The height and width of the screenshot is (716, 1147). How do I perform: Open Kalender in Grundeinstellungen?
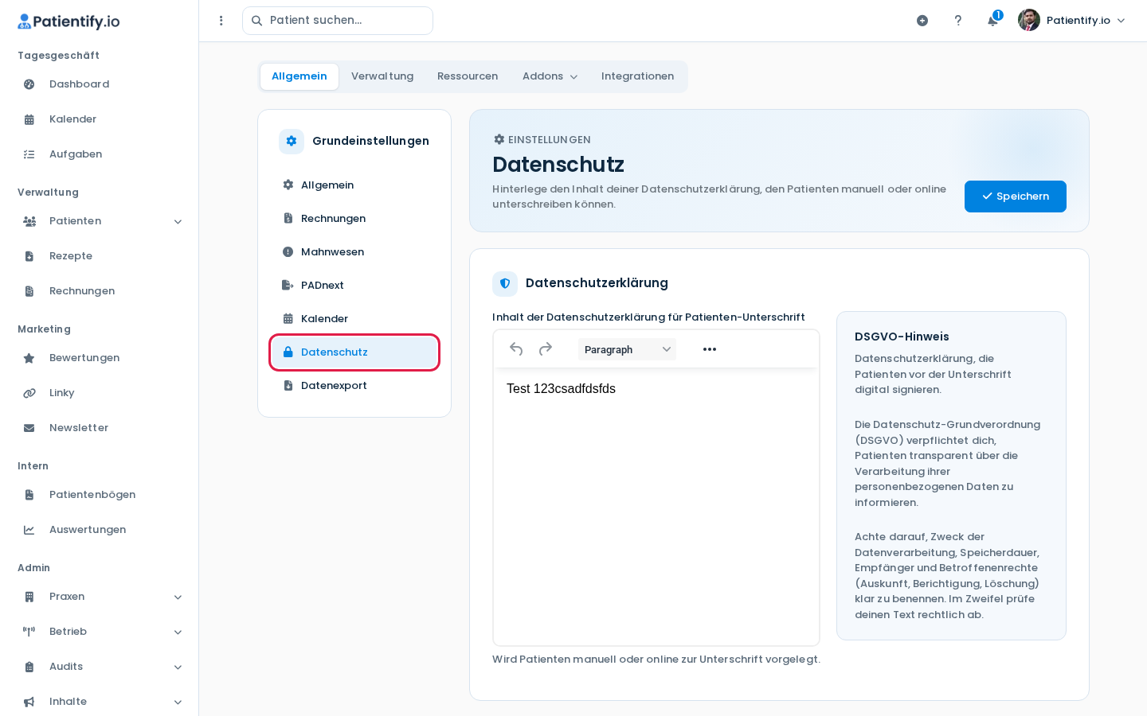[x=354, y=319]
